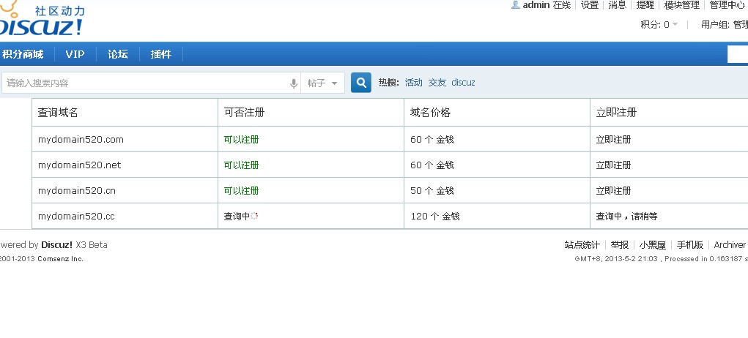Click the admin username link
This screenshot has width=748, height=338.
coord(536,5)
